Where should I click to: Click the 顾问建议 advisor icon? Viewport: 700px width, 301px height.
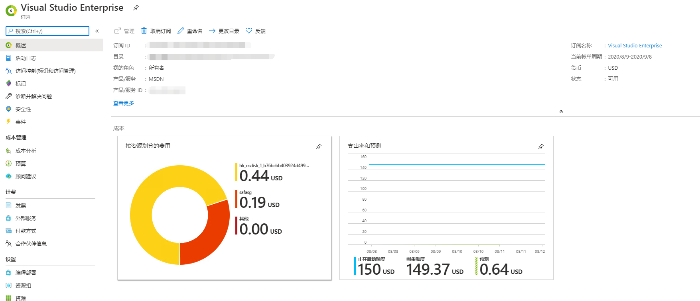(x=8, y=176)
